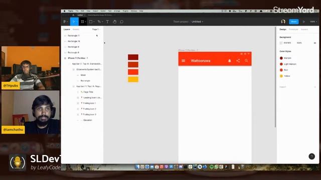Open the help question mark button
Viewport: 321px width, 180px height.
[311, 156]
